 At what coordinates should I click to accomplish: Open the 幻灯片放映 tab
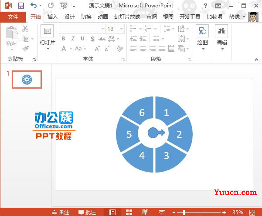127,17
